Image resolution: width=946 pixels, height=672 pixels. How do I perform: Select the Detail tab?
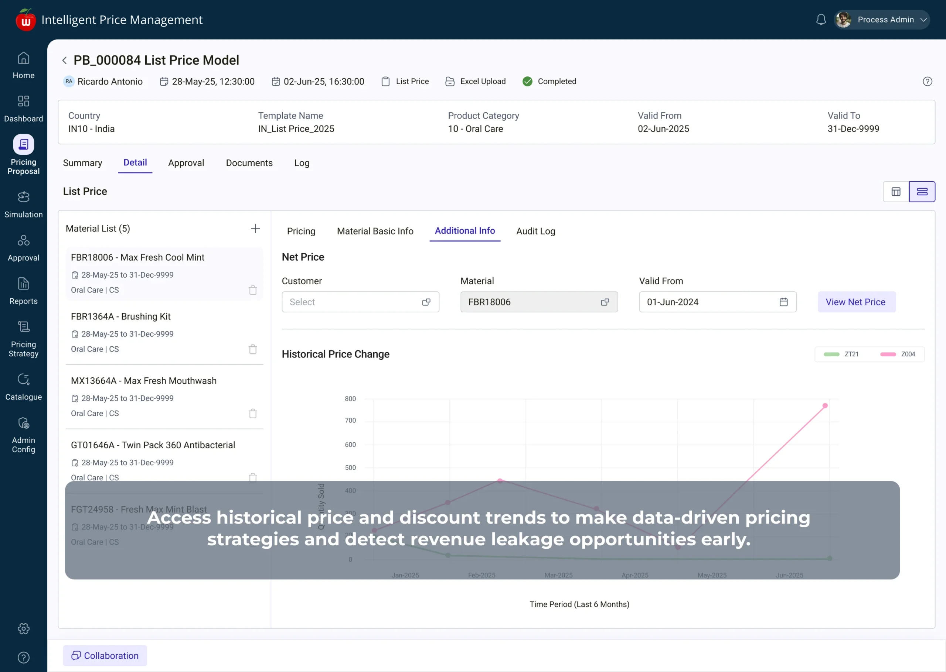click(135, 162)
